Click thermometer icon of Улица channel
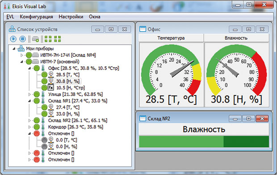 point(43,94)
